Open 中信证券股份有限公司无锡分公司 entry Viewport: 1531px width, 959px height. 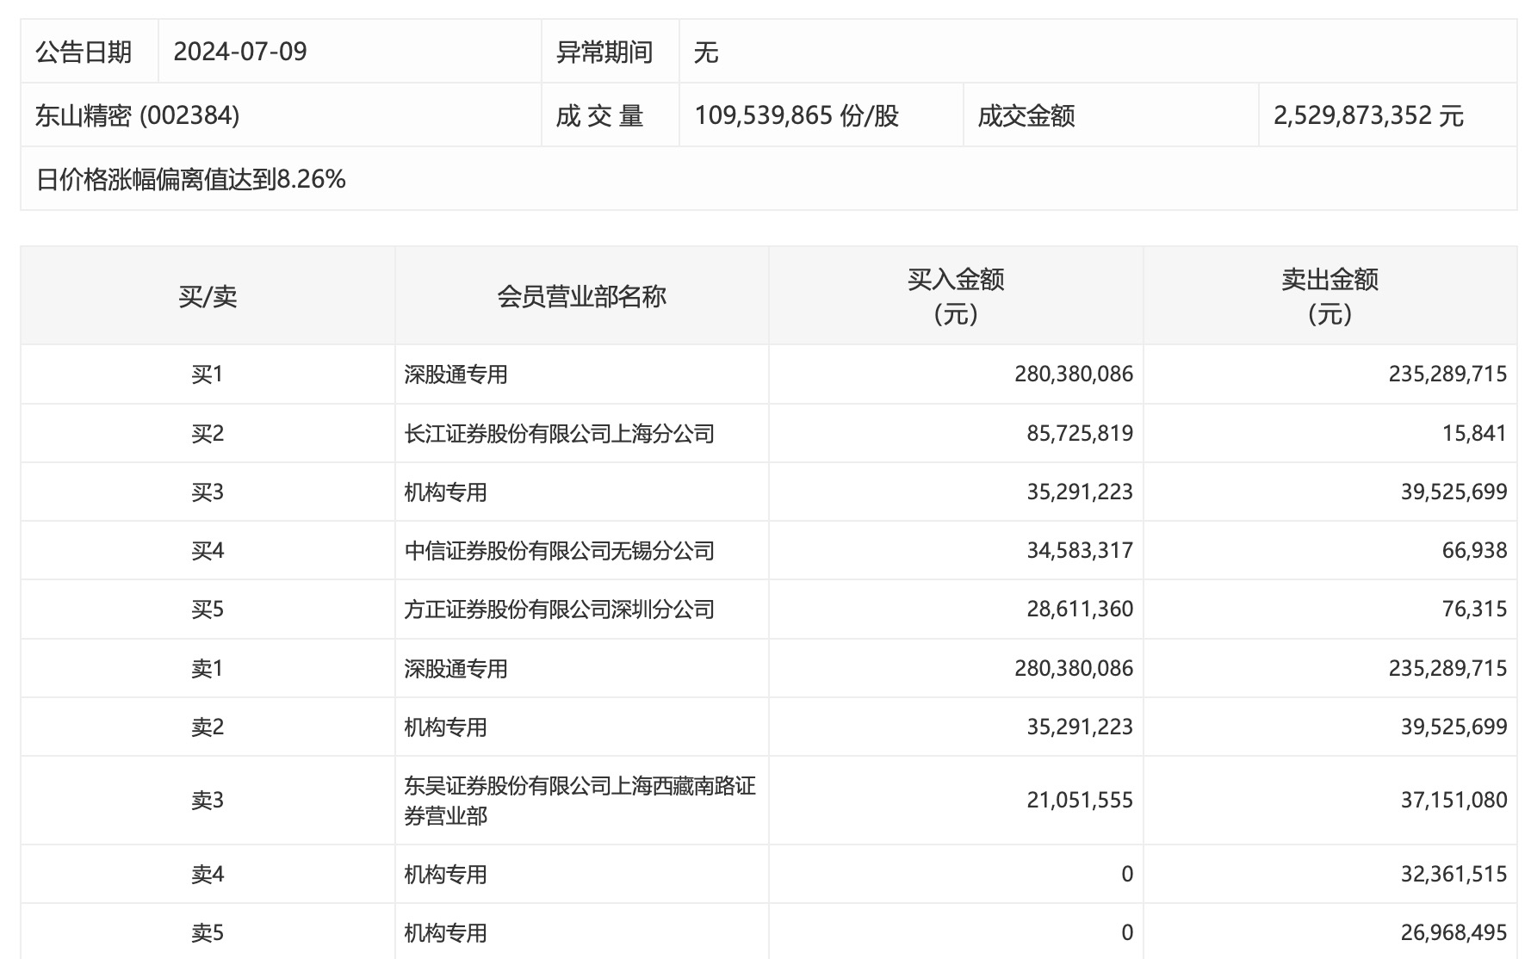pos(560,551)
